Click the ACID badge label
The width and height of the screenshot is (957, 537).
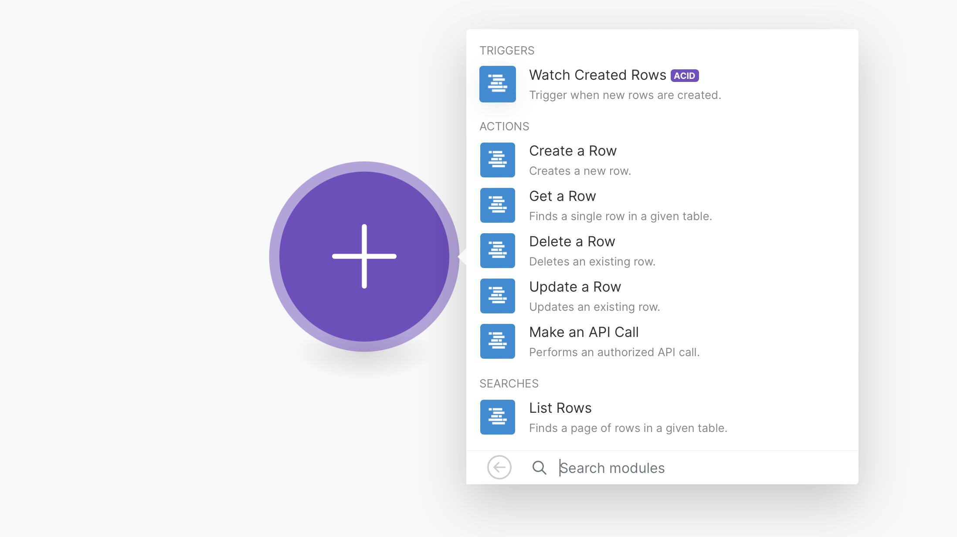pyautogui.click(x=684, y=76)
